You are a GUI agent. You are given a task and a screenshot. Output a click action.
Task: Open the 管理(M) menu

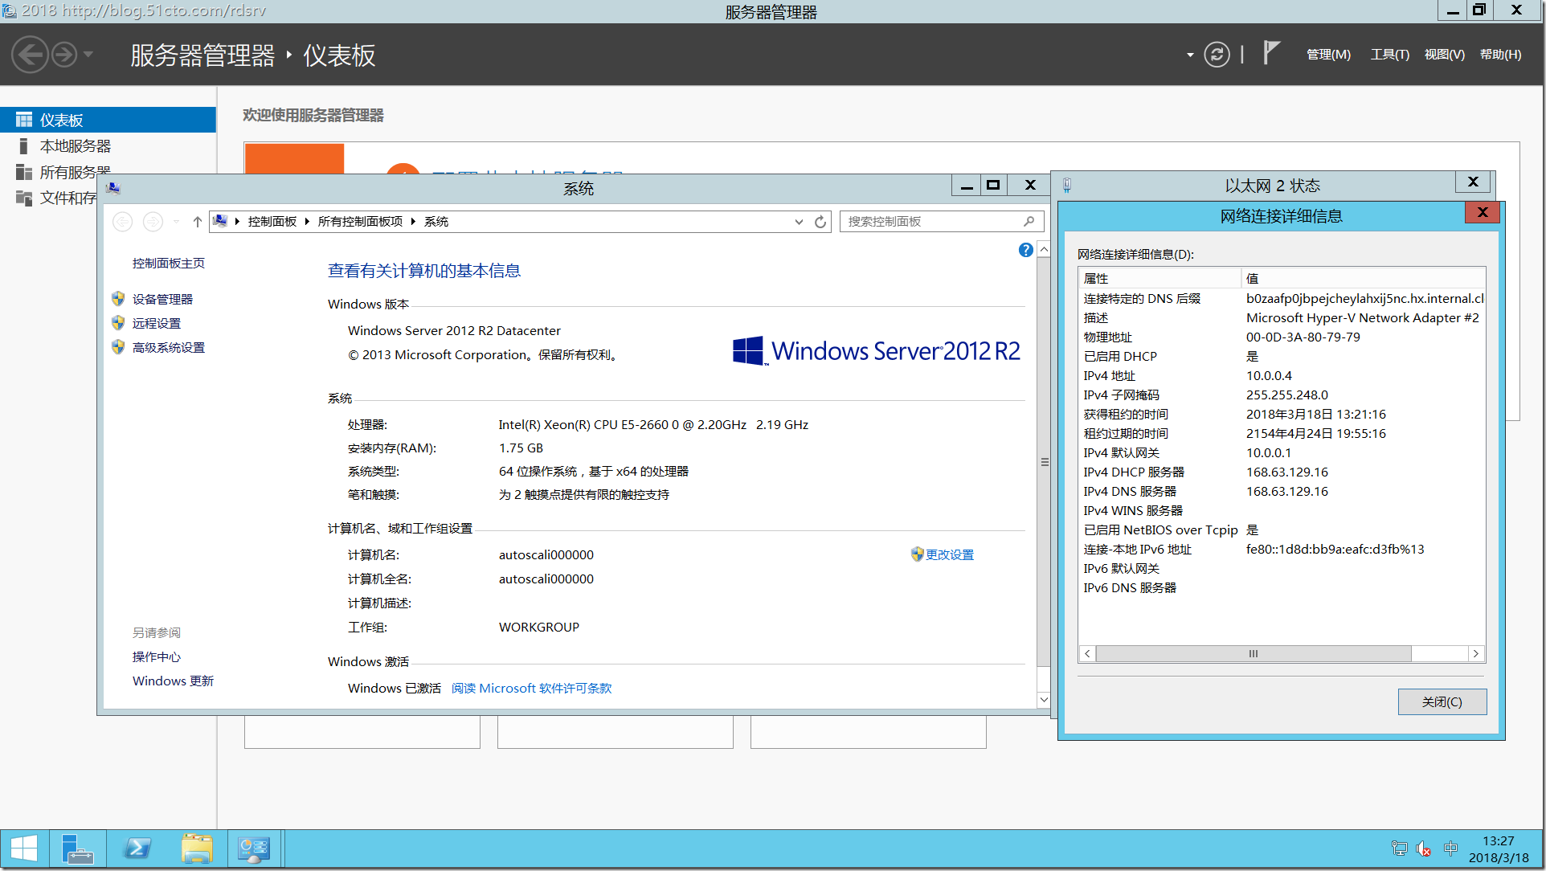pyautogui.click(x=1328, y=55)
